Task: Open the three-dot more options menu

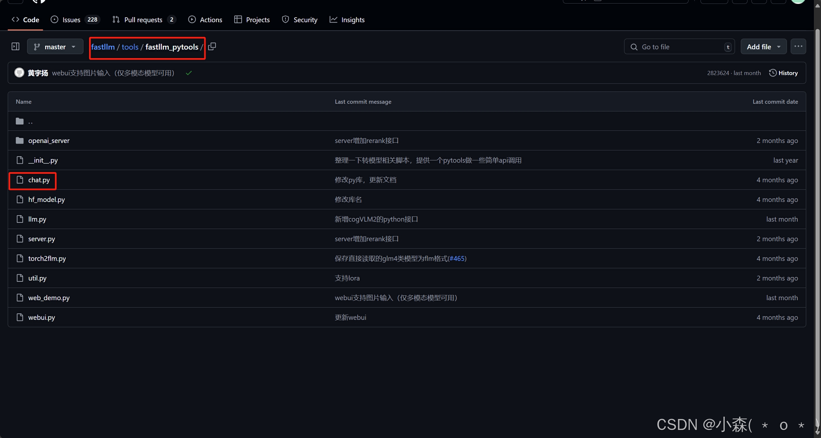Action: point(798,47)
